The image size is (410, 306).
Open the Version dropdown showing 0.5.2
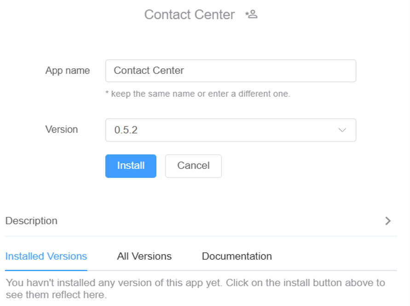(230, 130)
